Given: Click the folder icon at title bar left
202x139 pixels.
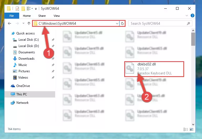Looking at the screenshot, I should point(9,8).
